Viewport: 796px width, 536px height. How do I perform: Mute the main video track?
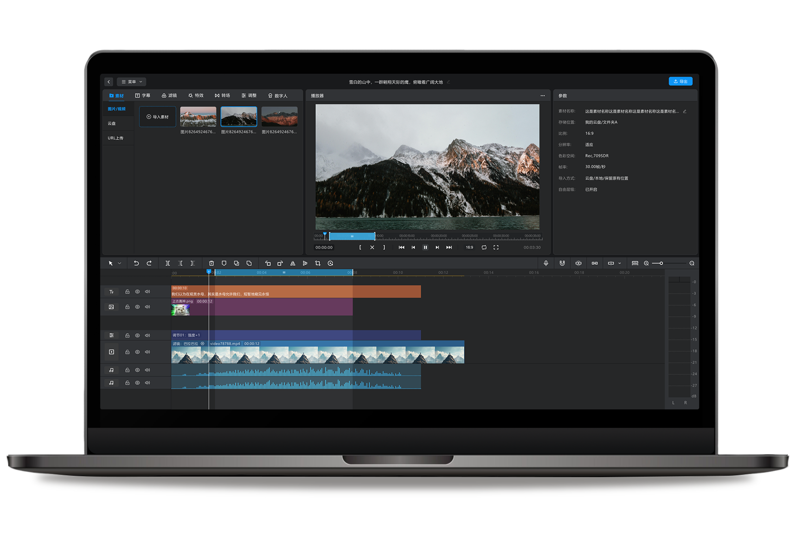tap(148, 352)
